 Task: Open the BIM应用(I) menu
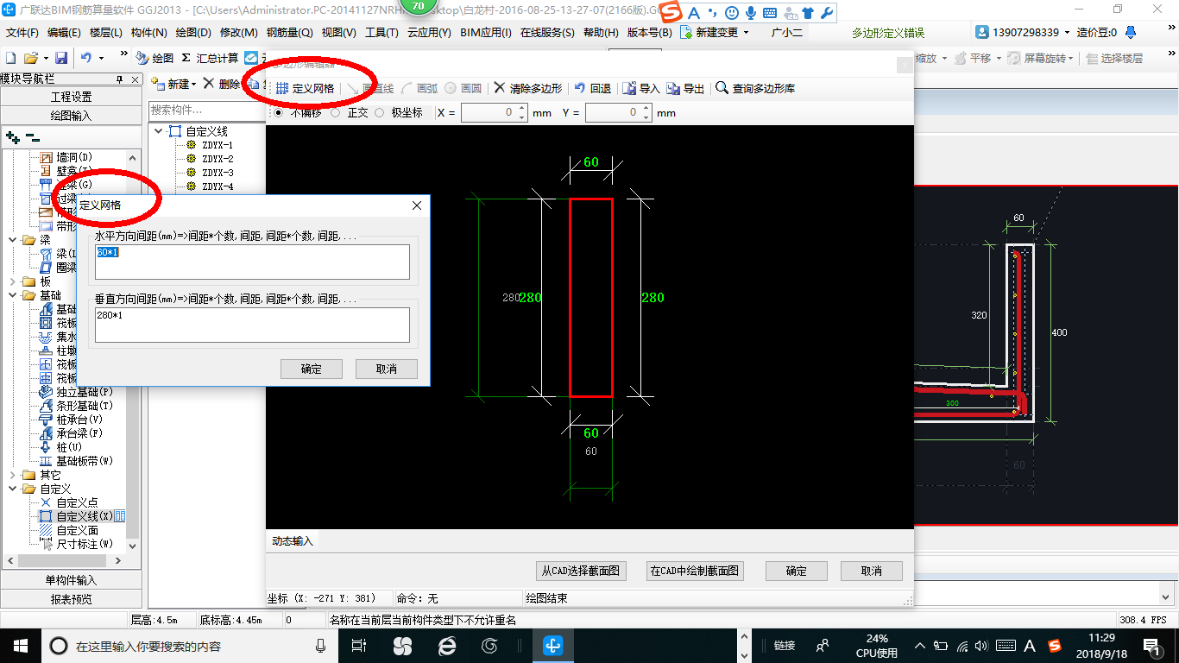pyautogui.click(x=486, y=33)
